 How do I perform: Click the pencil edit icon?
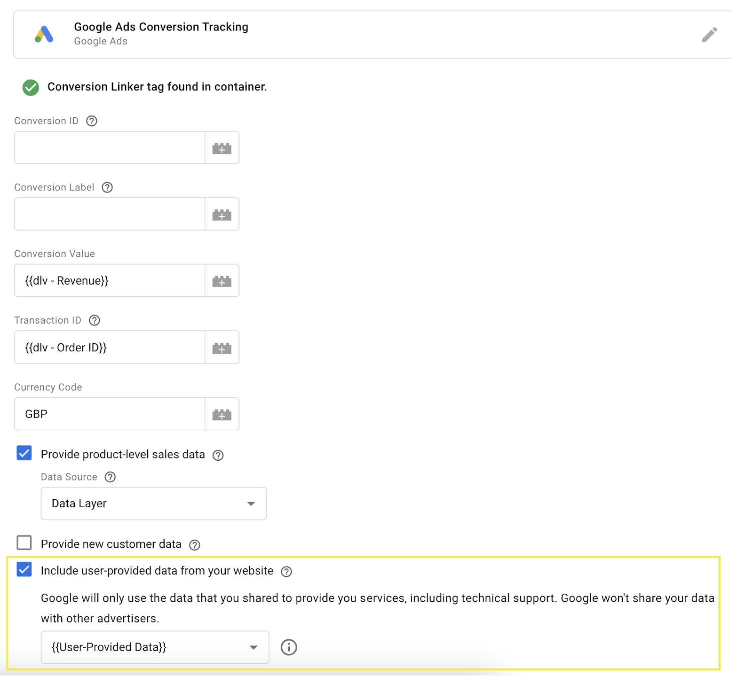click(x=709, y=35)
